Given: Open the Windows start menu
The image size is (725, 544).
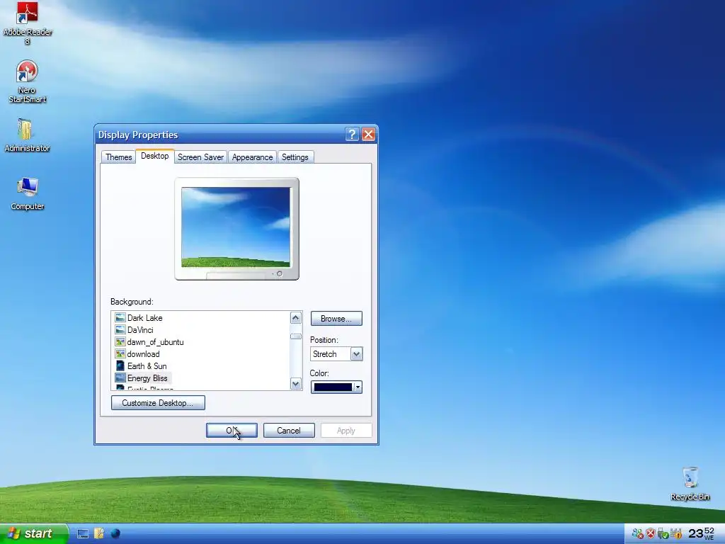Looking at the screenshot, I should pos(34,534).
